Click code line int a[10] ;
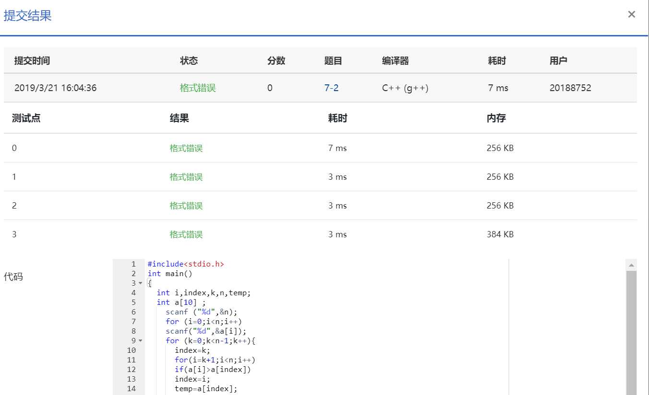Viewport: 649px width, 395px height. [181, 302]
